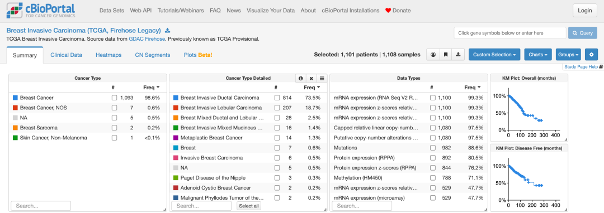Check Breast Invasive Ductal Carcinoma checkbox
This screenshot has width=604, height=213.
(277, 98)
